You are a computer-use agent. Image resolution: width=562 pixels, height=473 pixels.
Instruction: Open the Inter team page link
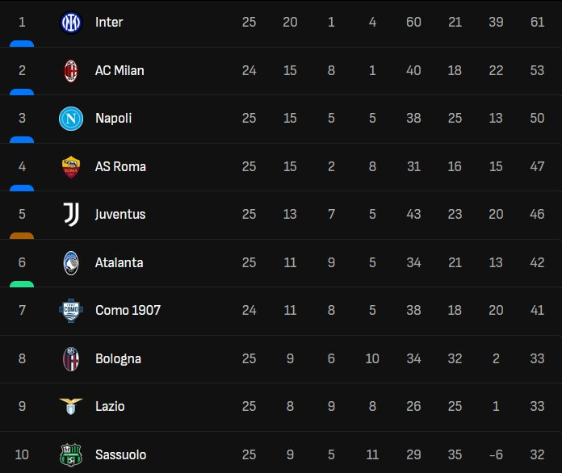(109, 23)
